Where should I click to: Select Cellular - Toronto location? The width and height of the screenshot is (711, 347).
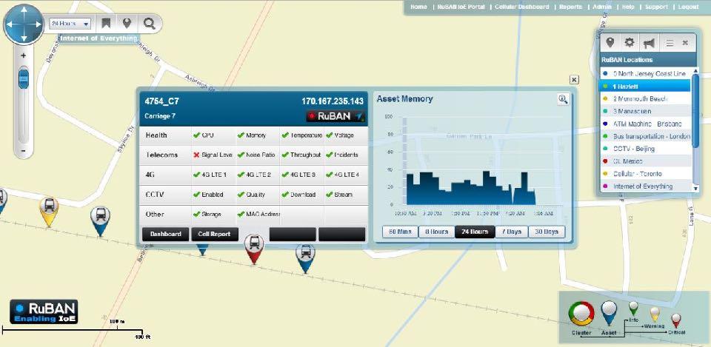pos(646,173)
